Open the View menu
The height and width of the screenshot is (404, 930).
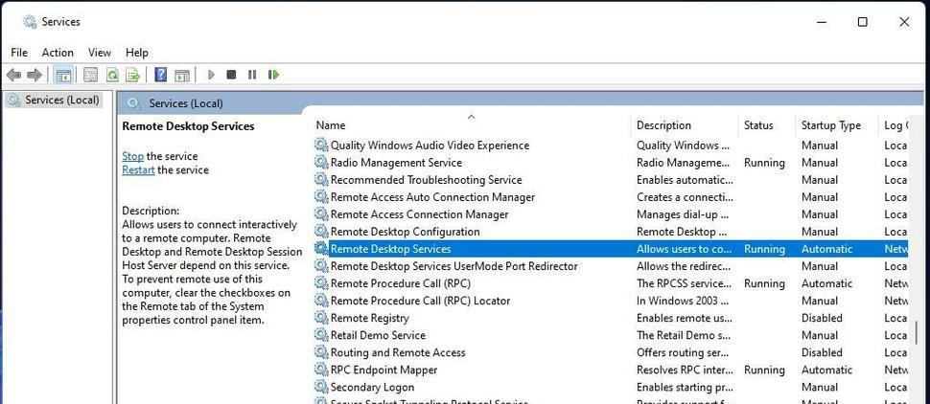pyautogui.click(x=100, y=53)
